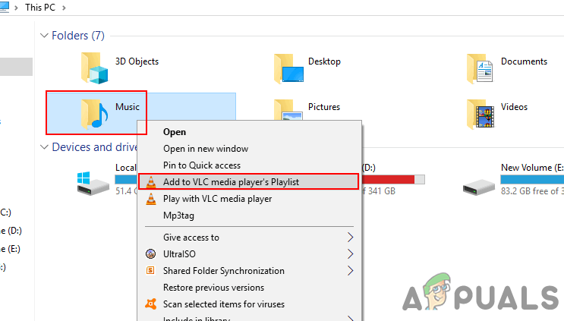Click the UltraISO disc icon
Viewport: 564px width, 321px height.
tap(150, 254)
